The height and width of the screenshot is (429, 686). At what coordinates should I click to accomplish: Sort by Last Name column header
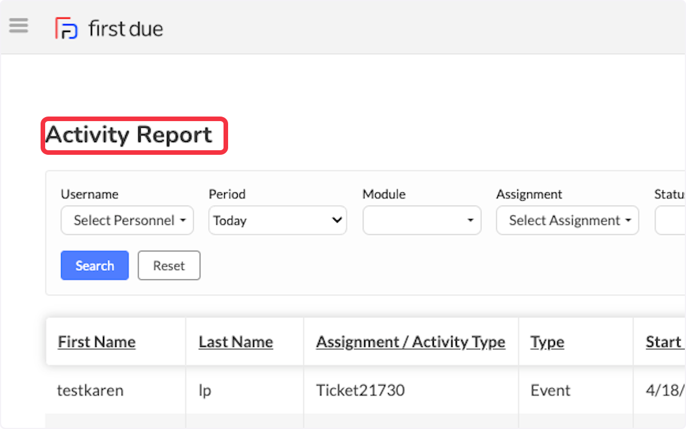[x=236, y=342]
